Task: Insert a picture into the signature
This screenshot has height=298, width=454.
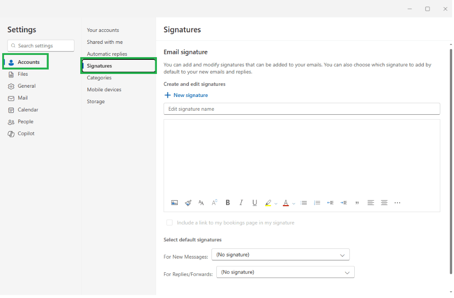Action: (x=174, y=203)
